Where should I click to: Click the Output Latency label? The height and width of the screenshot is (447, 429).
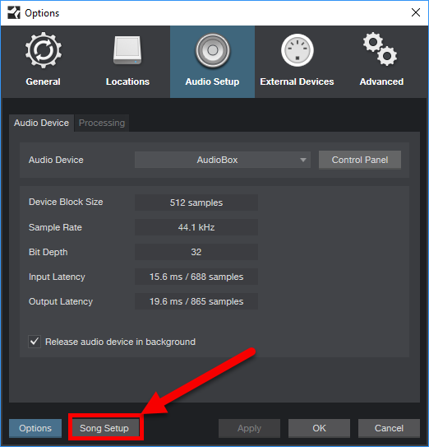pyautogui.click(x=61, y=301)
